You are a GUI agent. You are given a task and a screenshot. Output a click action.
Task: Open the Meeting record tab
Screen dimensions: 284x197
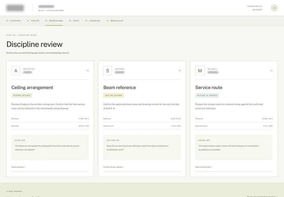(115, 21)
